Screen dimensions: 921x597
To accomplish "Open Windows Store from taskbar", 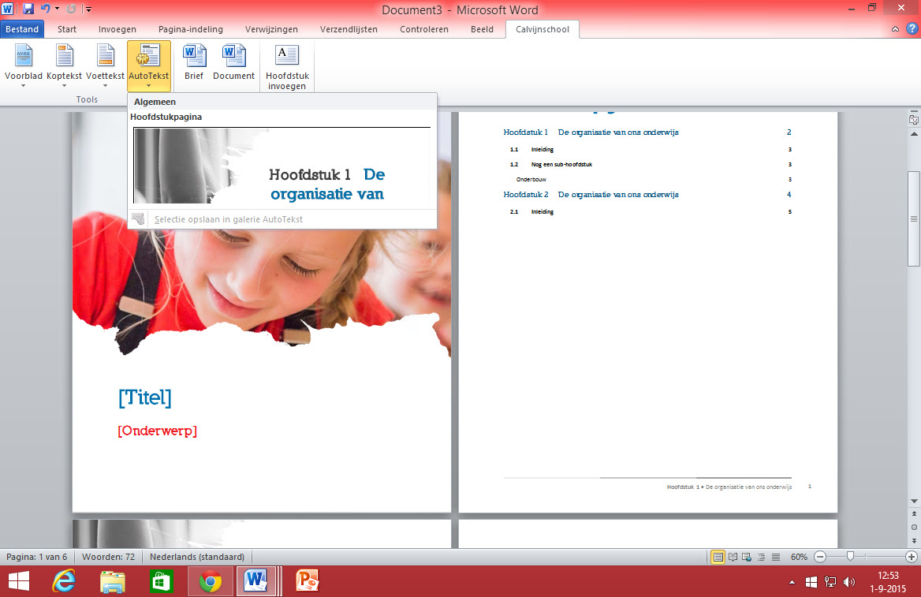I will coord(161,582).
